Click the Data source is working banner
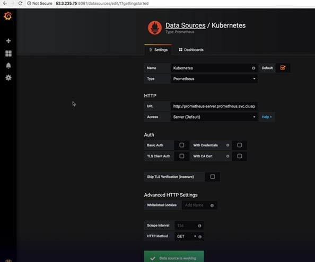315x262 pixels. (174, 257)
